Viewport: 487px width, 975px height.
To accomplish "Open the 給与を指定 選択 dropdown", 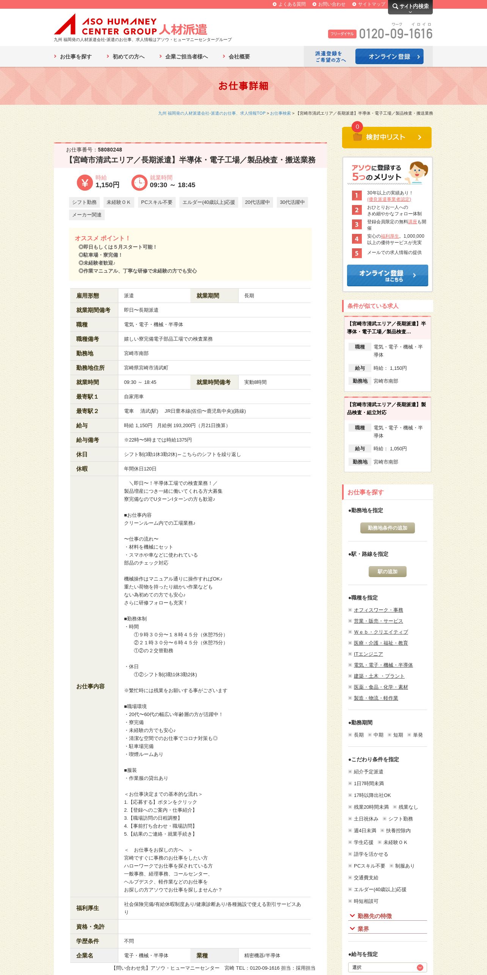I will point(388,967).
